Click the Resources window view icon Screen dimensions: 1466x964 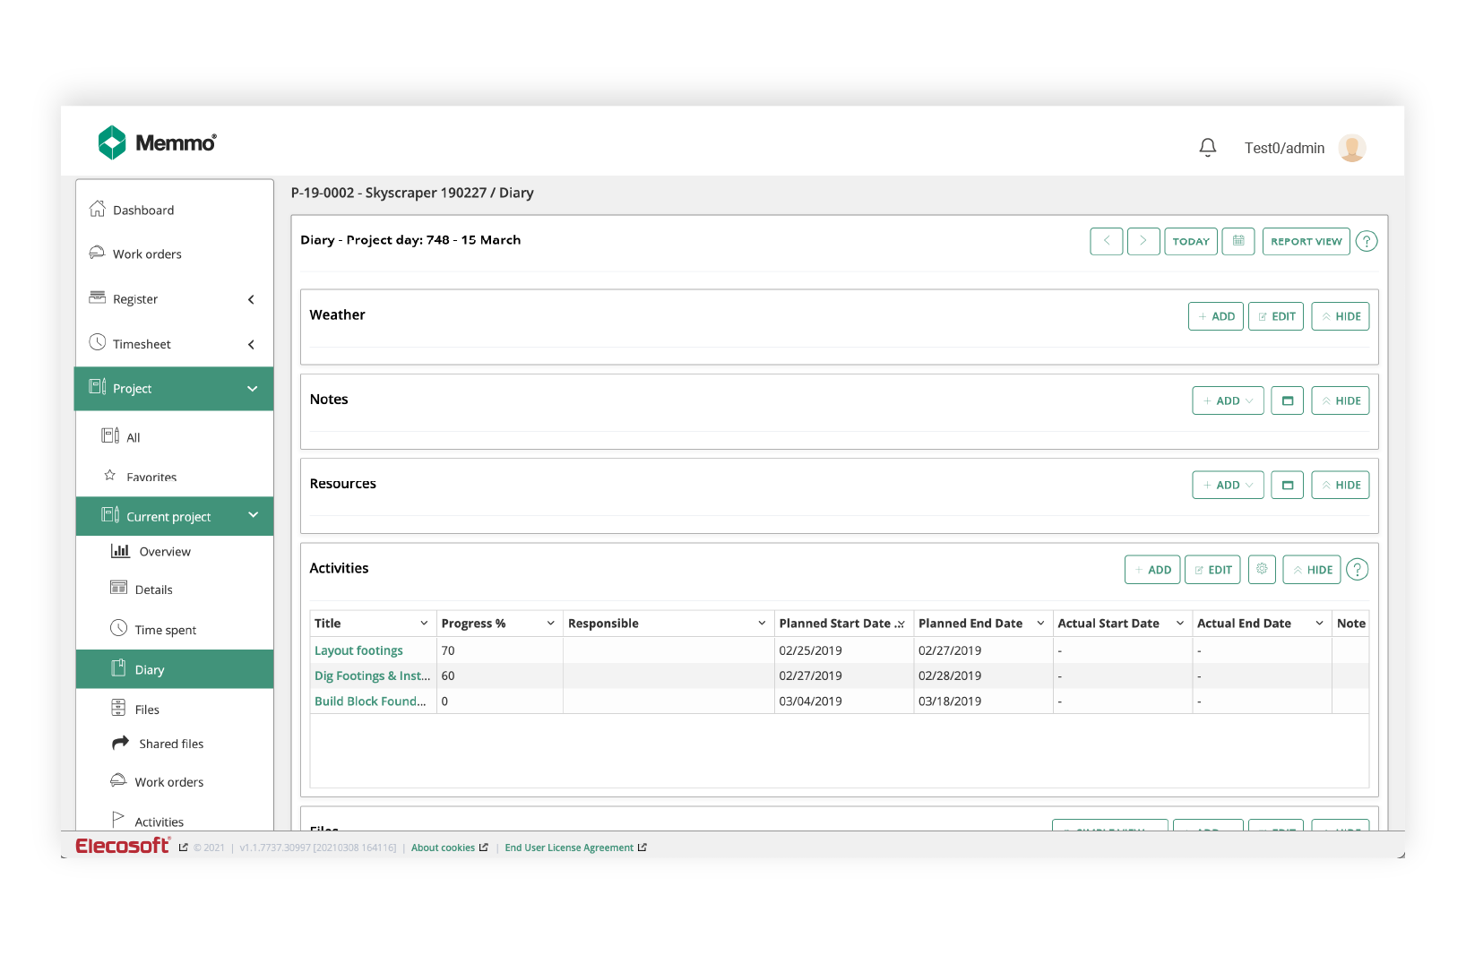point(1287,485)
